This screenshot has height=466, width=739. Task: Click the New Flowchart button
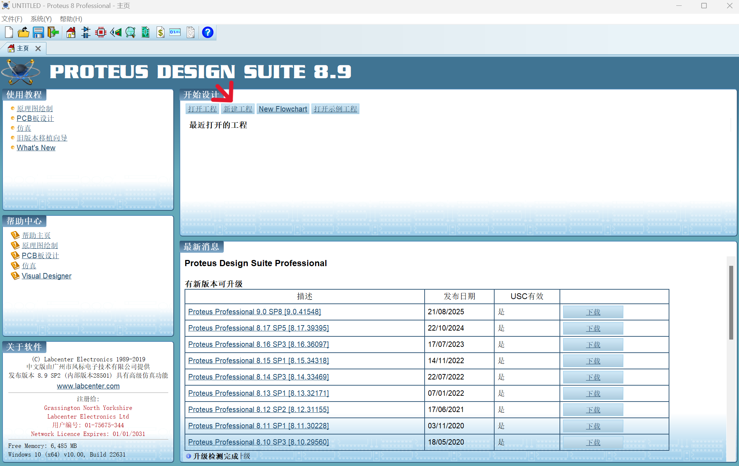point(283,109)
